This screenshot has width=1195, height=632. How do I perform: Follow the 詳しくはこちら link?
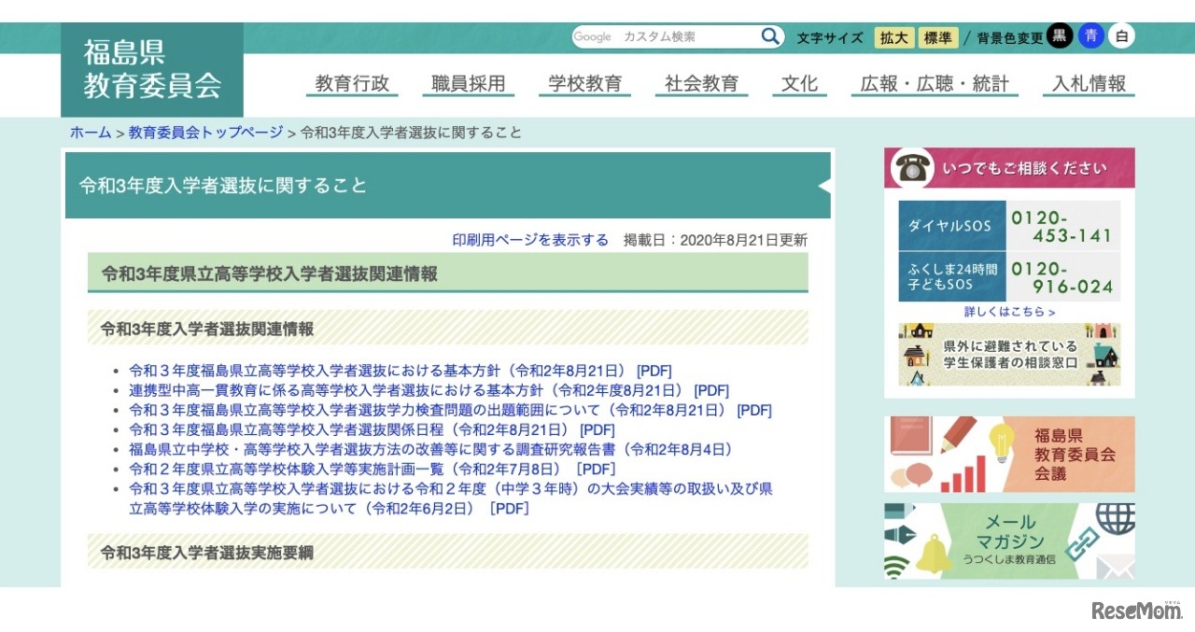click(x=1010, y=312)
